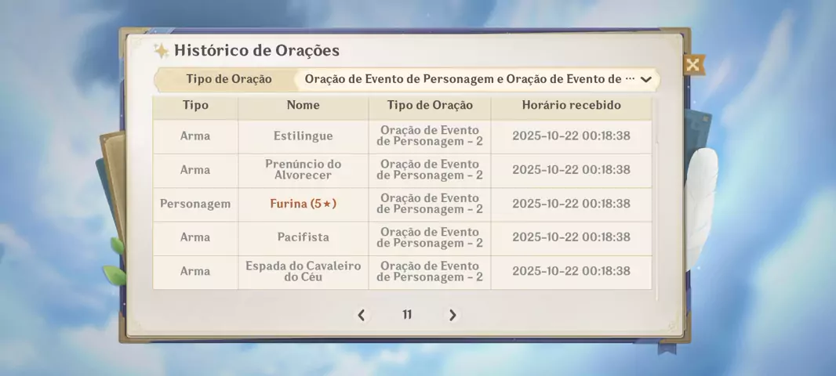Select Espada do Cavaleiro do Céu entry

303,271
